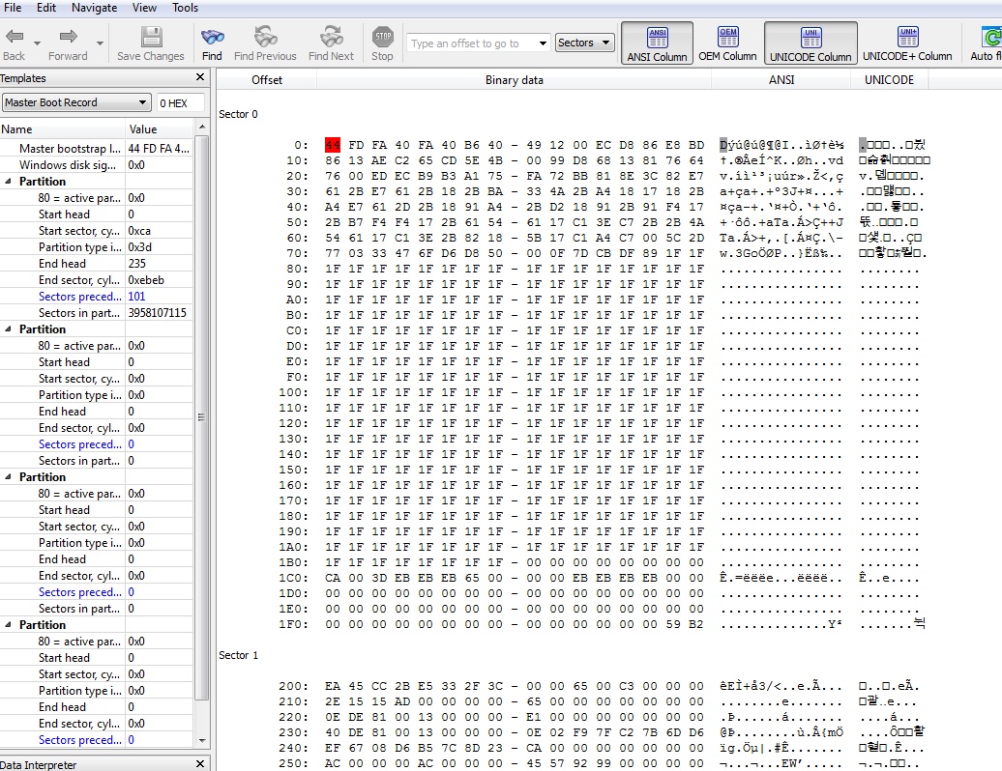Open the Back history dropdown arrow

pyautogui.click(x=37, y=43)
